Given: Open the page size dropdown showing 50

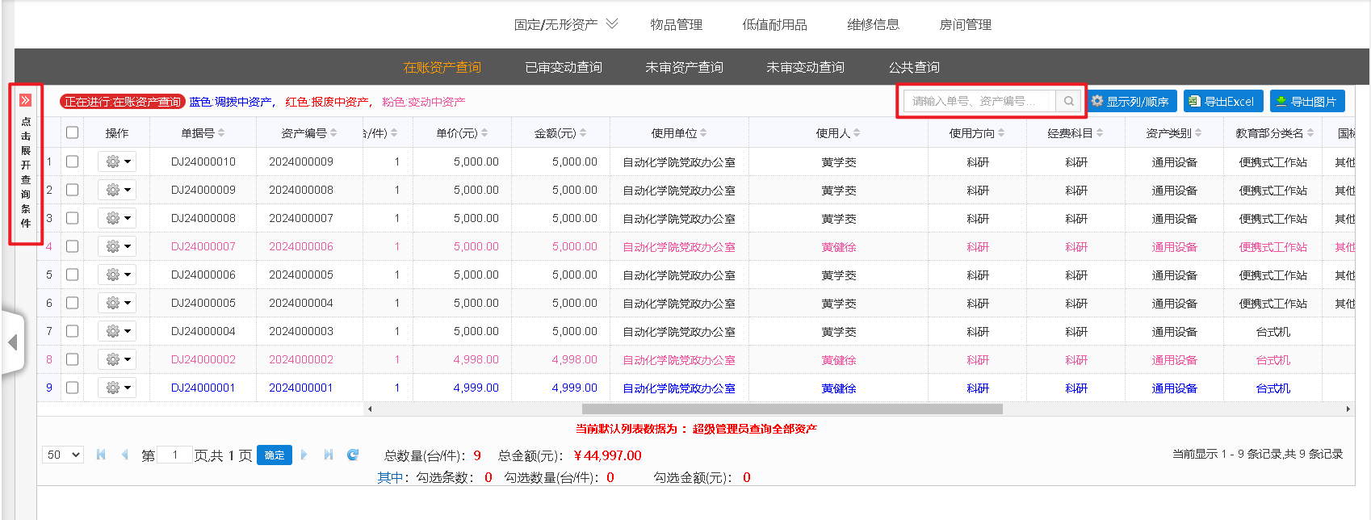Looking at the screenshot, I should 63,455.
